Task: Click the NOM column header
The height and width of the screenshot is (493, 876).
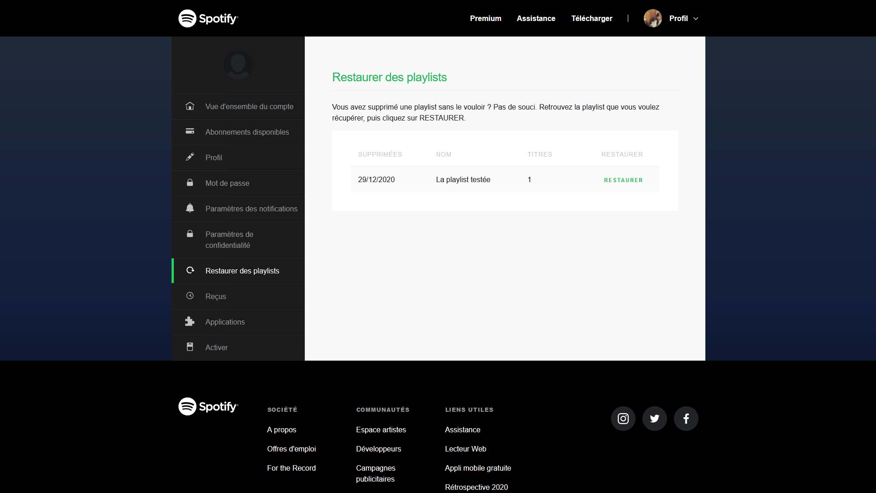Action: tap(443, 154)
